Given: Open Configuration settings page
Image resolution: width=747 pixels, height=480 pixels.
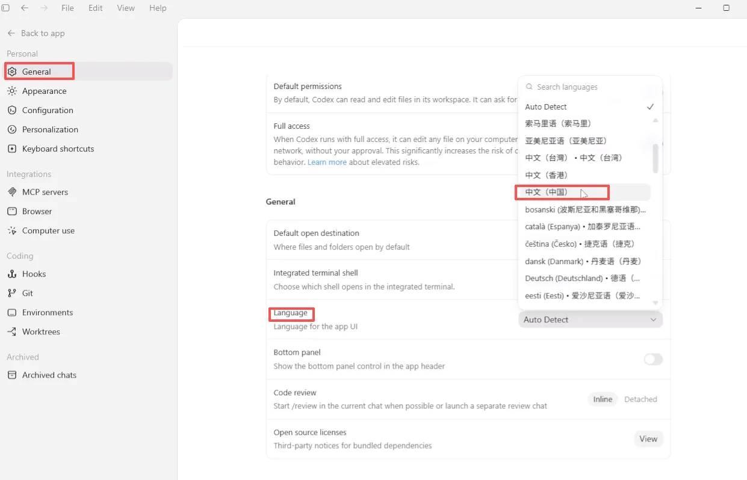Looking at the screenshot, I should click(x=88, y=110).
